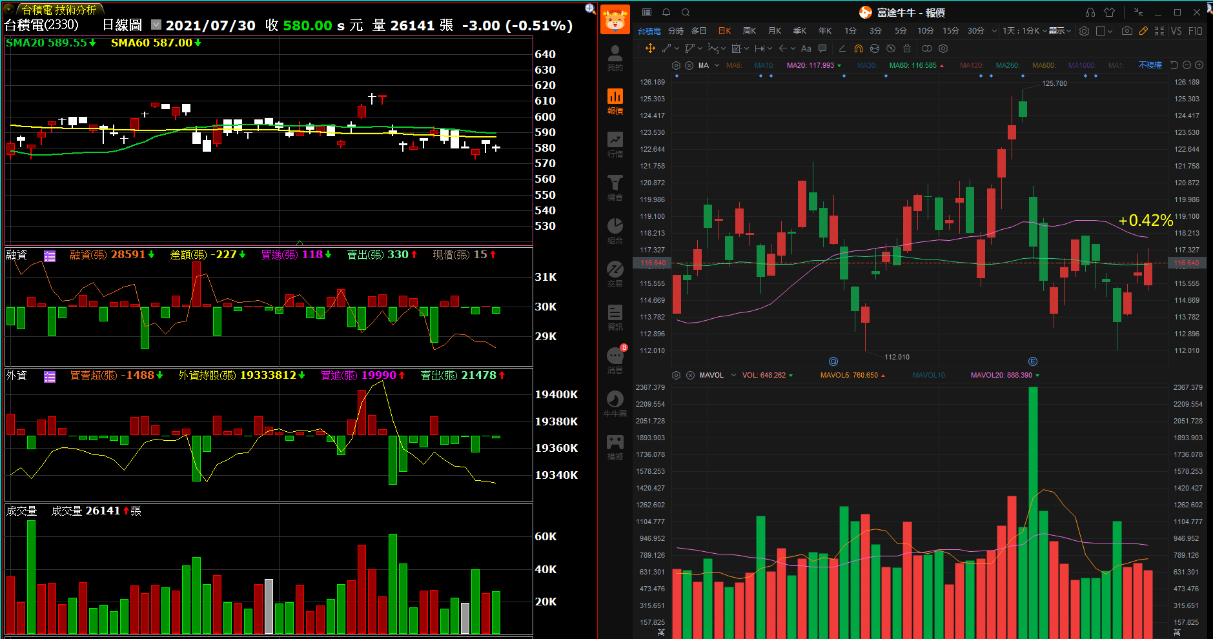Toggle MA30 indicator line
Viewport: 1213px width, 639px height.
[x=867, y=65]
